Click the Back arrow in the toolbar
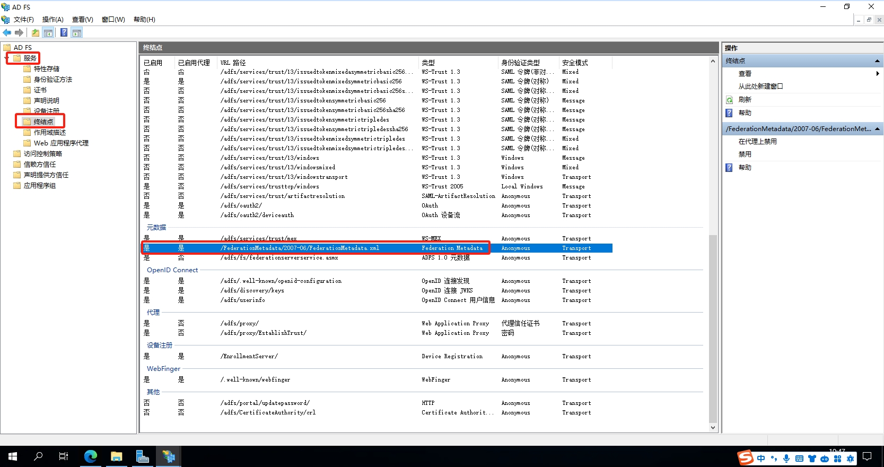 pos(7,33)
